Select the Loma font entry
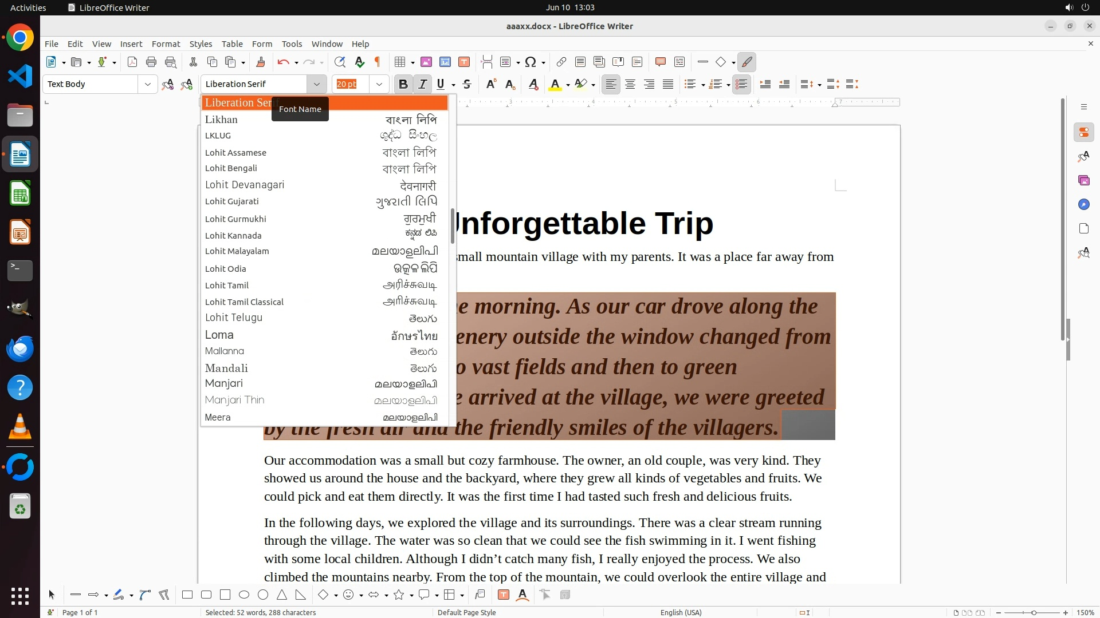 pos(219,335)
